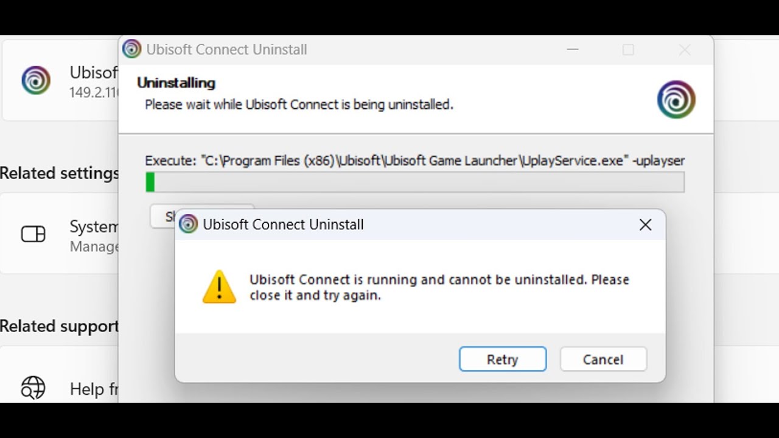Close the error dialog with the X
Screen dimensions: 779x438
coord(645,225)
